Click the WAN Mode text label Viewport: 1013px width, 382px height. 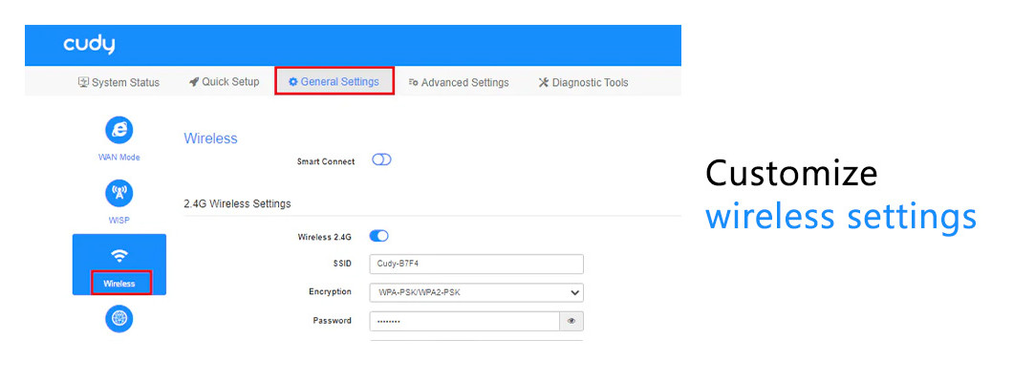point(119,158)
